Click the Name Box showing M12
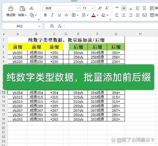 pyautogui.click(x=20, y=26)
